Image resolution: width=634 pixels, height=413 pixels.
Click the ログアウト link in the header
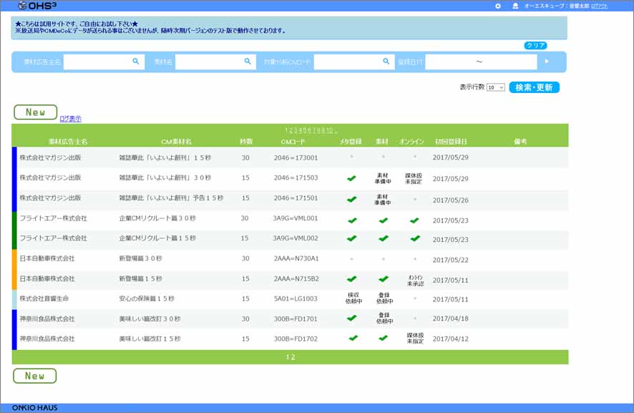(x=599, y=6)
